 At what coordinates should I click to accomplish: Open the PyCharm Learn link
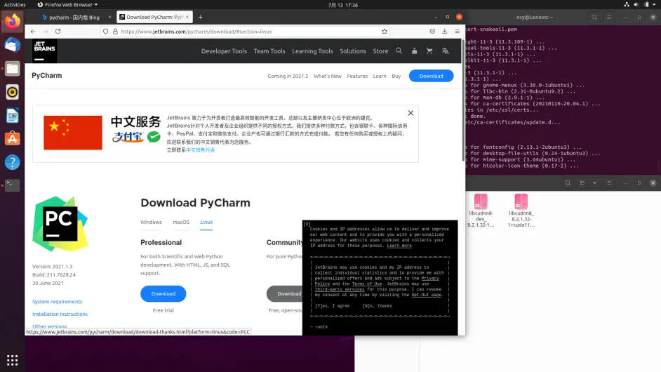(380, 76)
